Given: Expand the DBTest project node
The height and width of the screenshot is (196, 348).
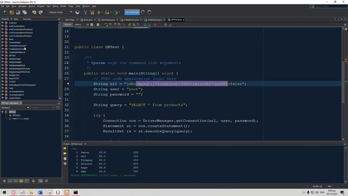Looking at the screenshot, I should [x=3, y=56].
